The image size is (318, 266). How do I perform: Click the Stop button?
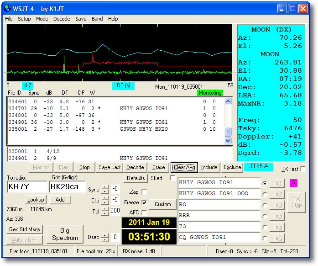[x=84, y=167]
